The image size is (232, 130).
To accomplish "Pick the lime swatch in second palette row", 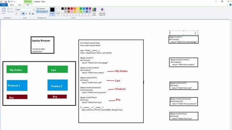I will [x=81, y=12].
